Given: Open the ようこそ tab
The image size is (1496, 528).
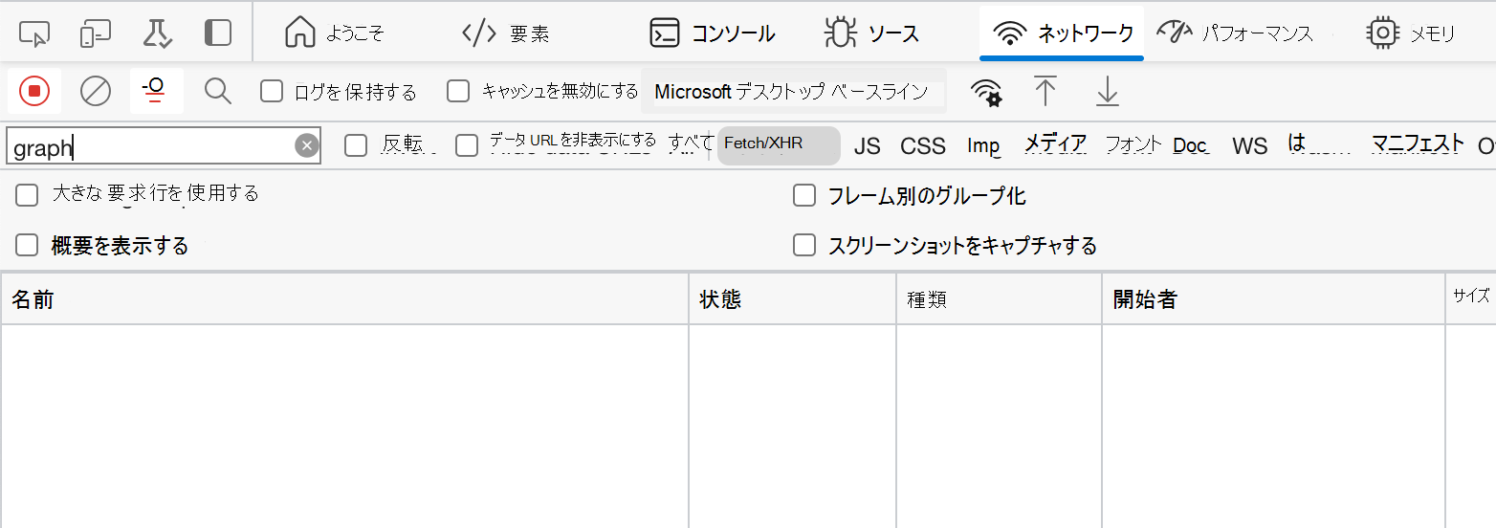Looking at the screenshot, I should [x=335, y=33].
